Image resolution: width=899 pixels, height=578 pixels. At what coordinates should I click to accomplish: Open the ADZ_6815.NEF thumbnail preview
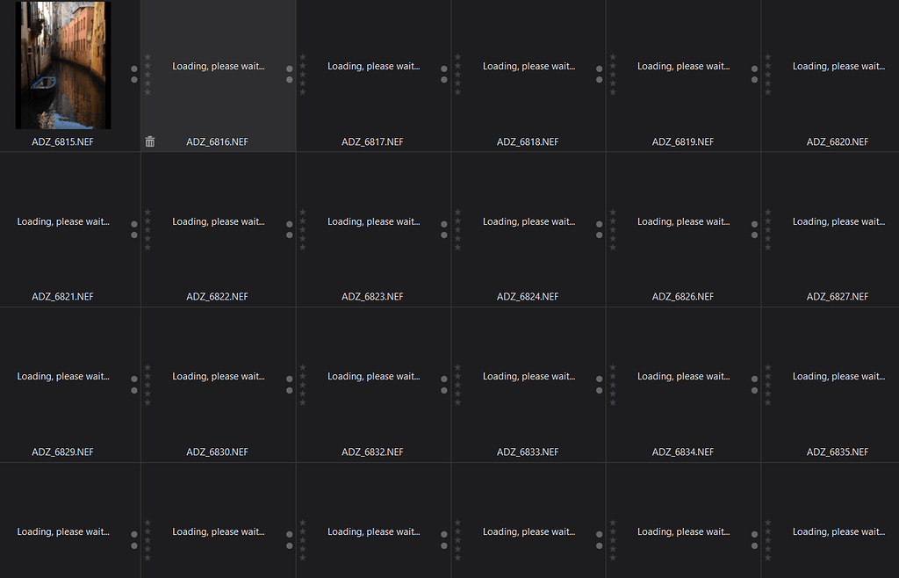(x=62, y=66)
